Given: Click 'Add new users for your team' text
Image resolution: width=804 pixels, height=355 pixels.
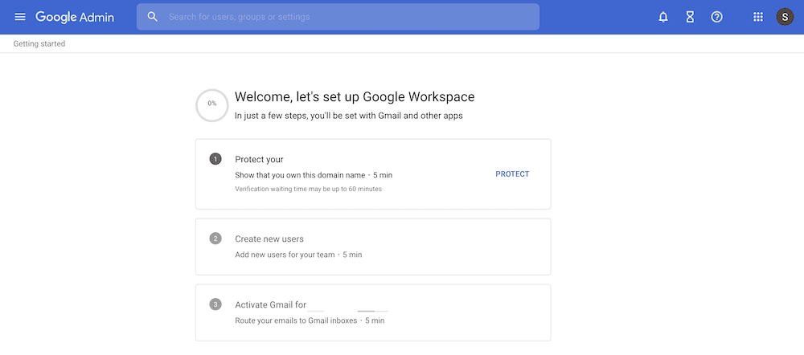Looking at the screenshot, I should (285, 255).
